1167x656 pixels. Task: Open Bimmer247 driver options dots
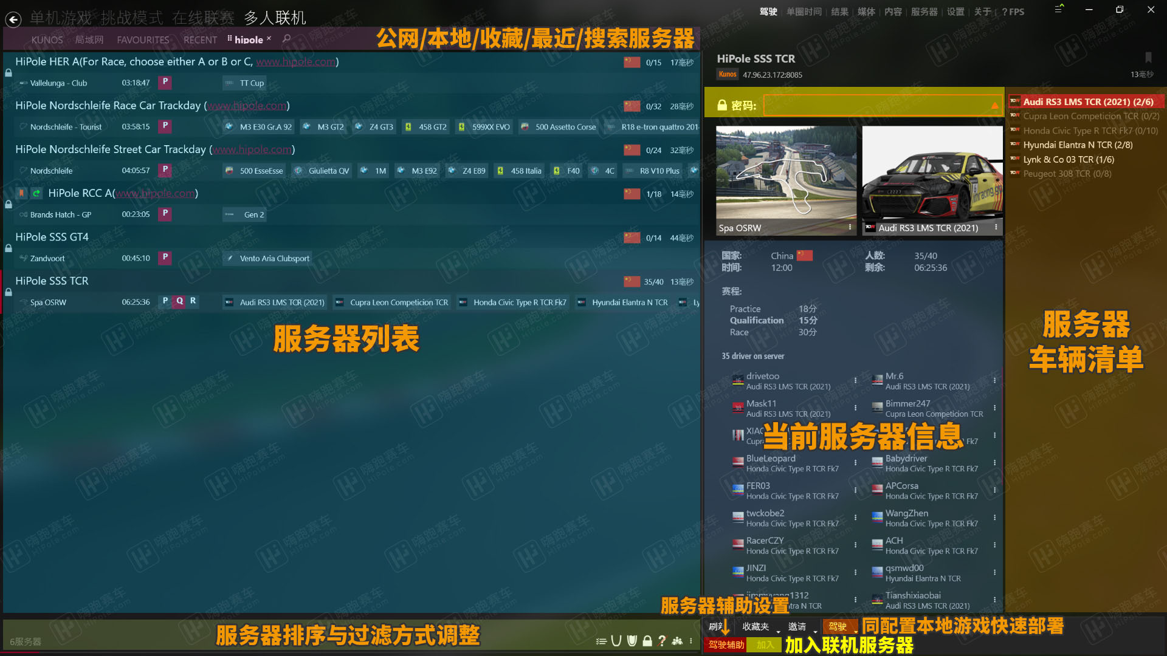coord(995,408)
